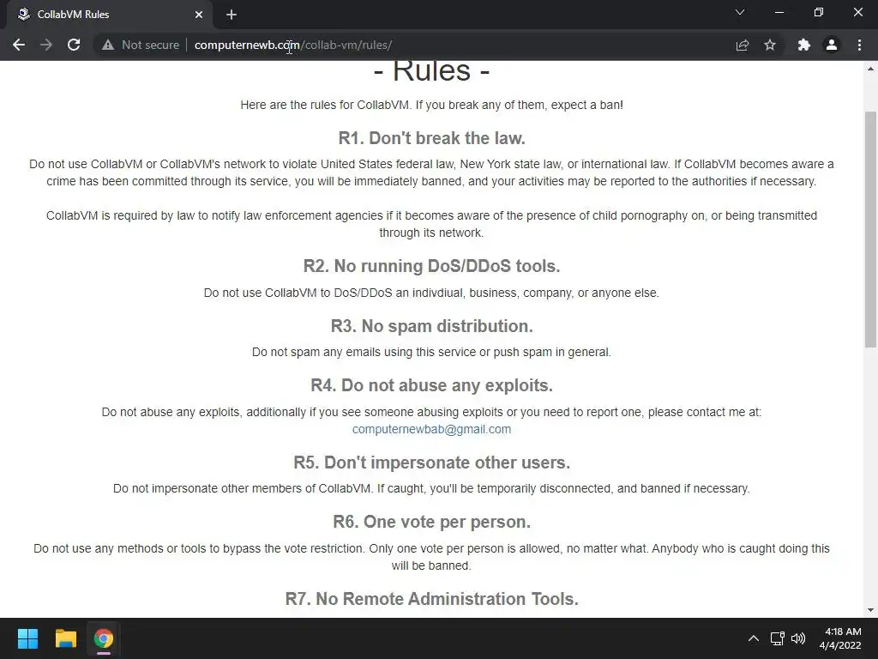This screenshot has width=878, height=659.
Task: Click heading 'R3. No spam distribution.'
Action: pyautogui.click(x=432, y=325)
